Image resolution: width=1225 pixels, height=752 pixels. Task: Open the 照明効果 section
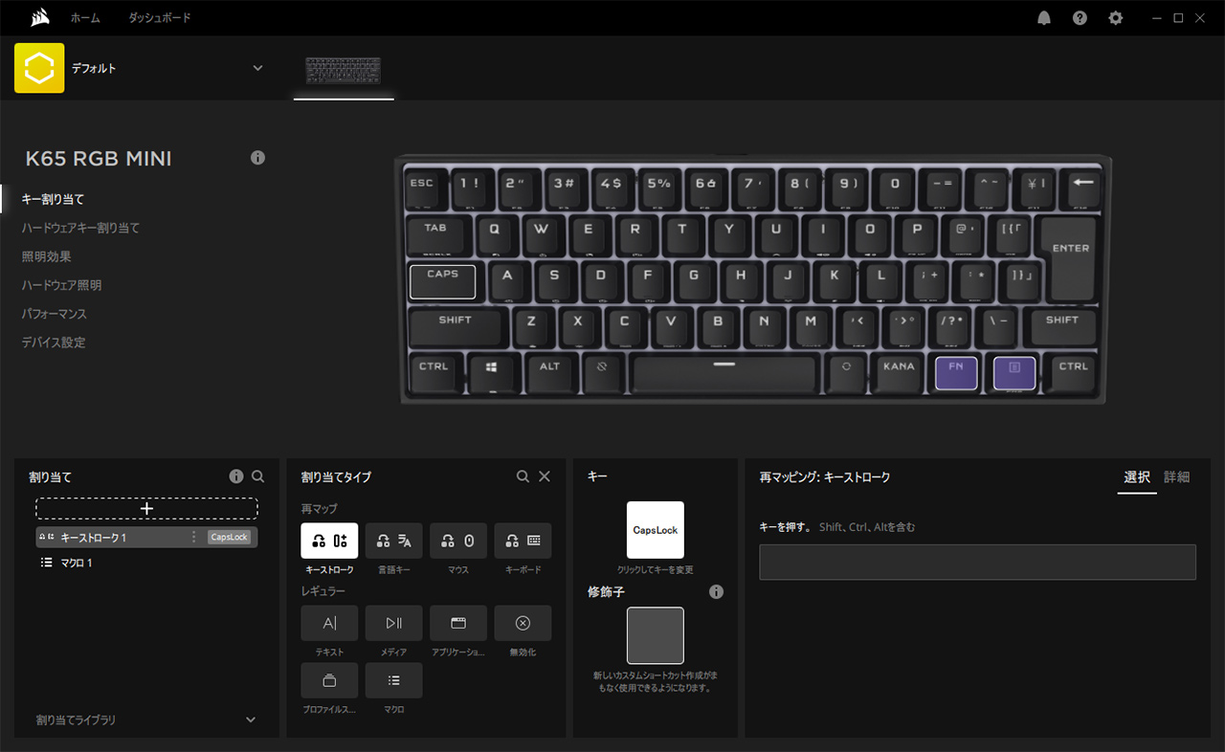tap(46, 256)
